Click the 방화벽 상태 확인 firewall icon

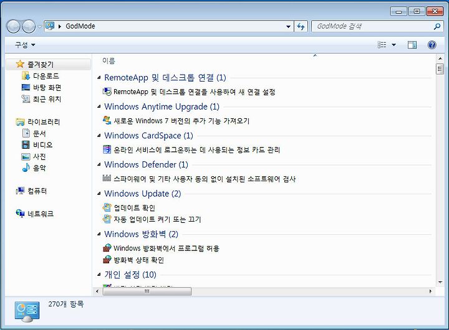[107, 260]
